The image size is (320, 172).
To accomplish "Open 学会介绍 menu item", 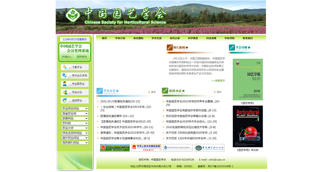I will click(120, 38).
